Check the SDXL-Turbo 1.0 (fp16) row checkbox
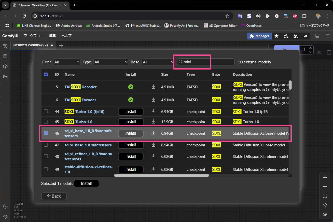 coord(46,112)
